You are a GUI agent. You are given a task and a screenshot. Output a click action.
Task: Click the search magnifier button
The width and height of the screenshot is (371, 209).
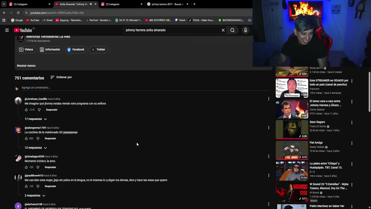pyautogui.click(x=232, y=30)
